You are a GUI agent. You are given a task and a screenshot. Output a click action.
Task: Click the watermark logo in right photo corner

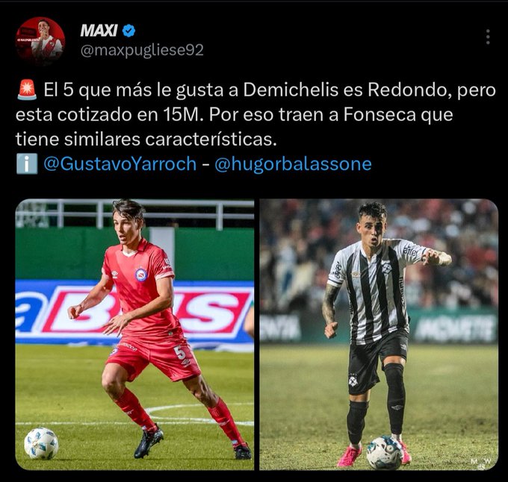click(481, 463)
